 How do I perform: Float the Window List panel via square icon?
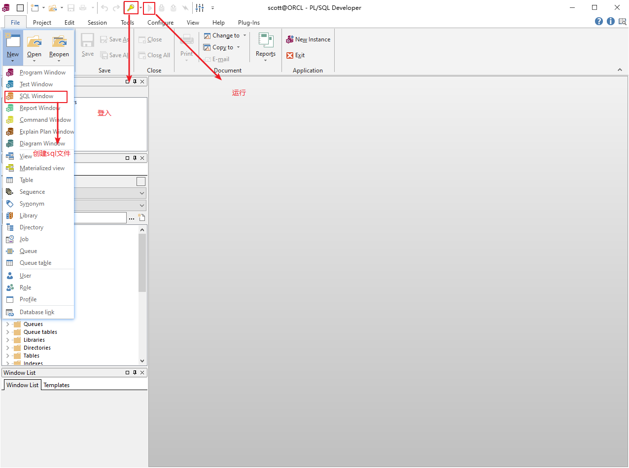(128, 373)
